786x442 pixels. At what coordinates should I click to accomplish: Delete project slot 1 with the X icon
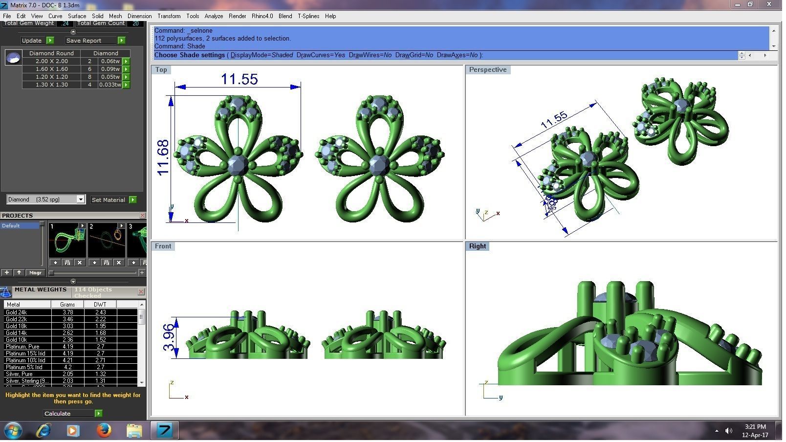(80, 264)
